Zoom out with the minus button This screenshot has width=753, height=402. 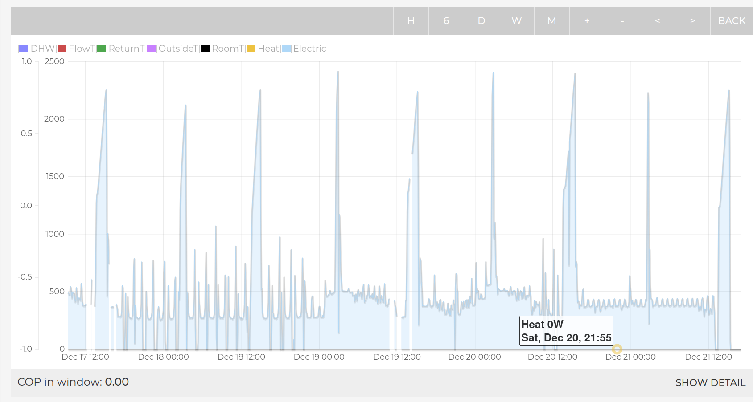point(622,21)
